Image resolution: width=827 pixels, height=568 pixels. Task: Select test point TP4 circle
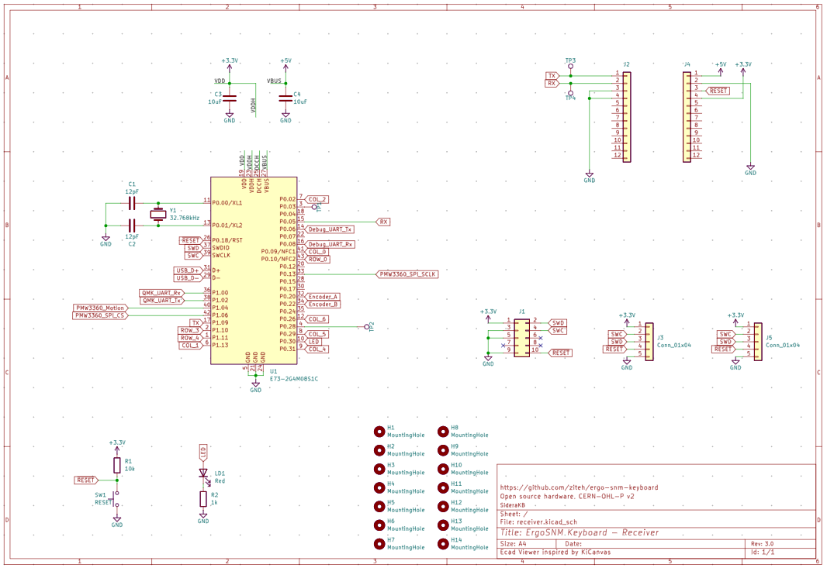click(x=571, y=93)
